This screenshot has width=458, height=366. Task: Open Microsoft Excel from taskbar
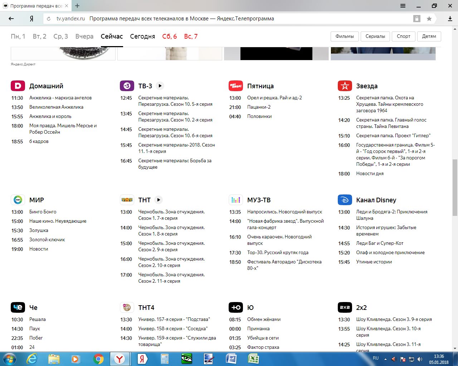(x=253, y=359)
